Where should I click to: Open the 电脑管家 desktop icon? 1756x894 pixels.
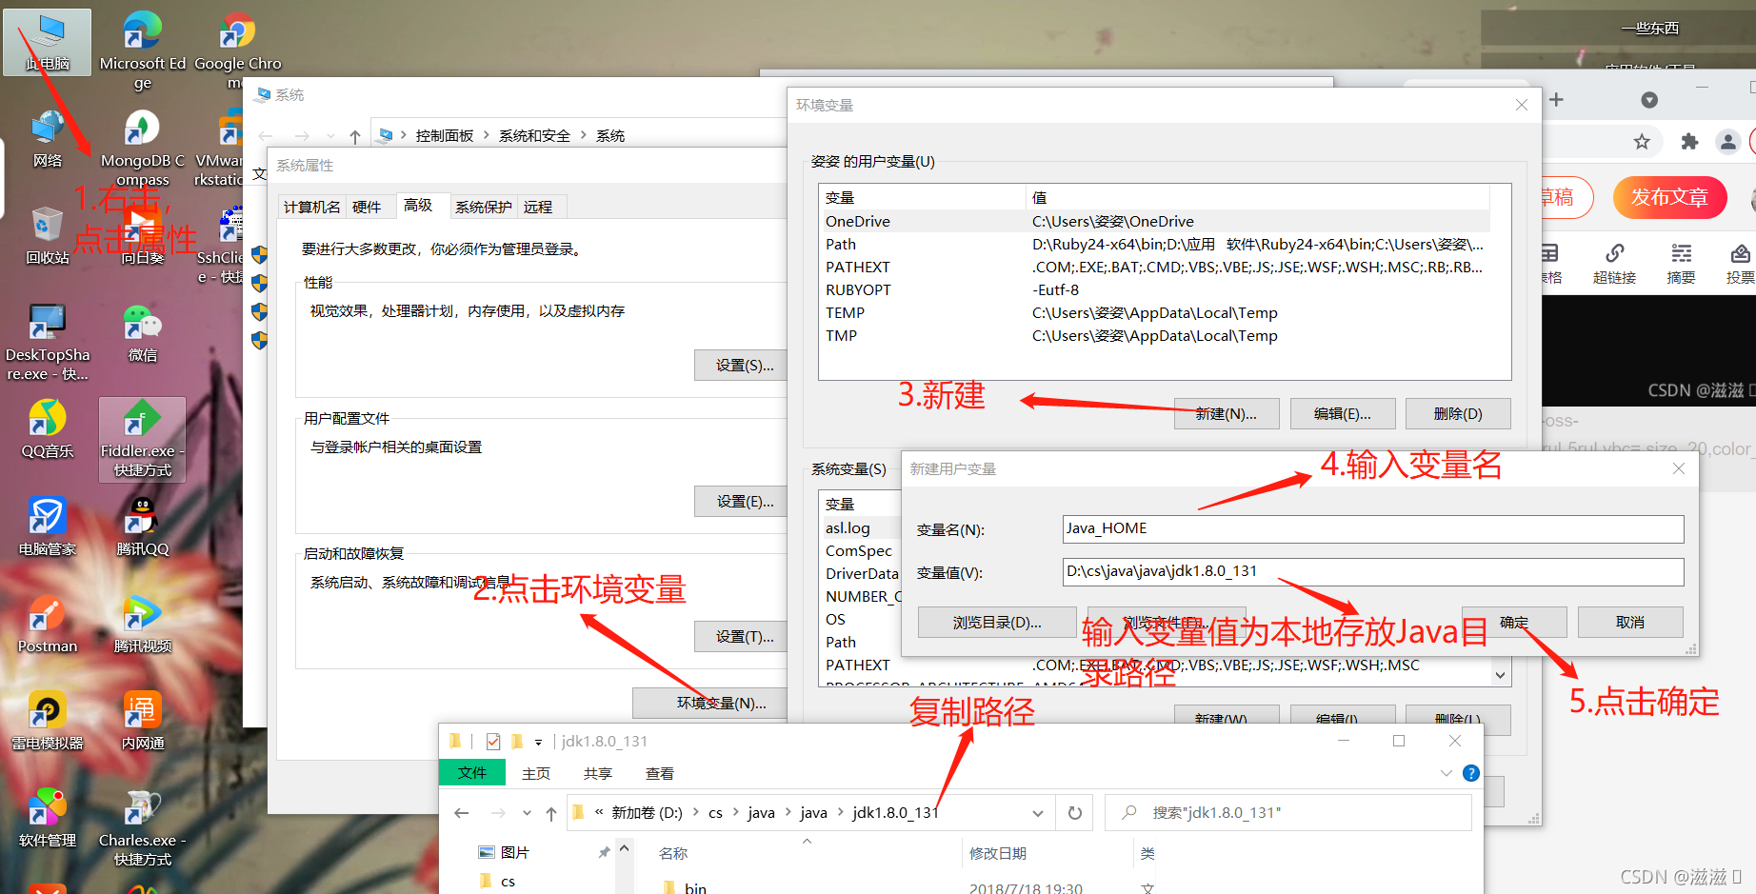tap(48, 526)
